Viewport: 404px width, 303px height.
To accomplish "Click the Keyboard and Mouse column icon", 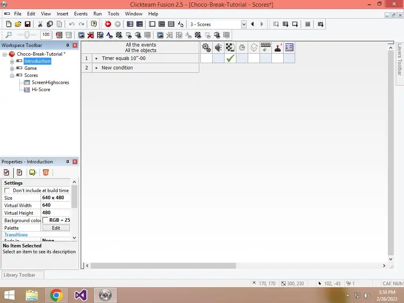I will click(266, 48).
